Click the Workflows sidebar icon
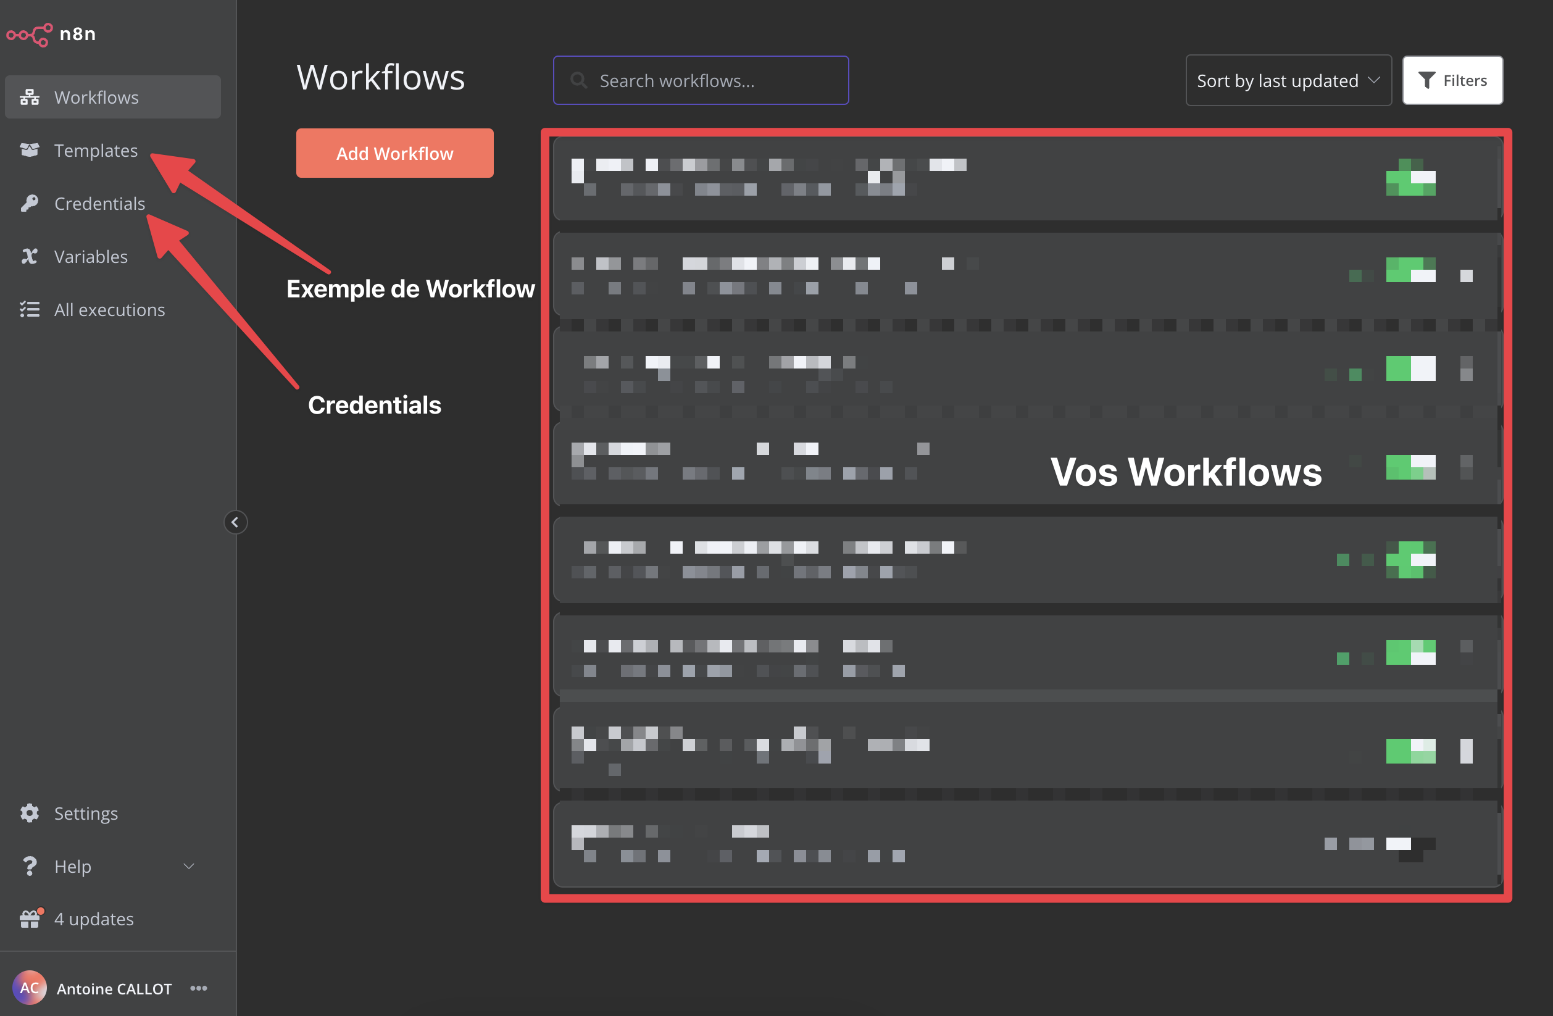This screenshot has height=1016, width=1553. (30, 98)
